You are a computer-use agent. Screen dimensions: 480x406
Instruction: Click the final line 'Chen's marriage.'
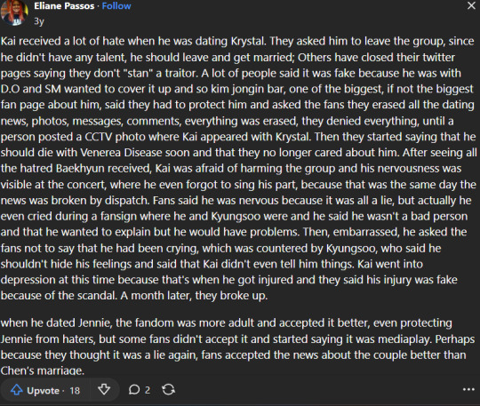[43, 370]
